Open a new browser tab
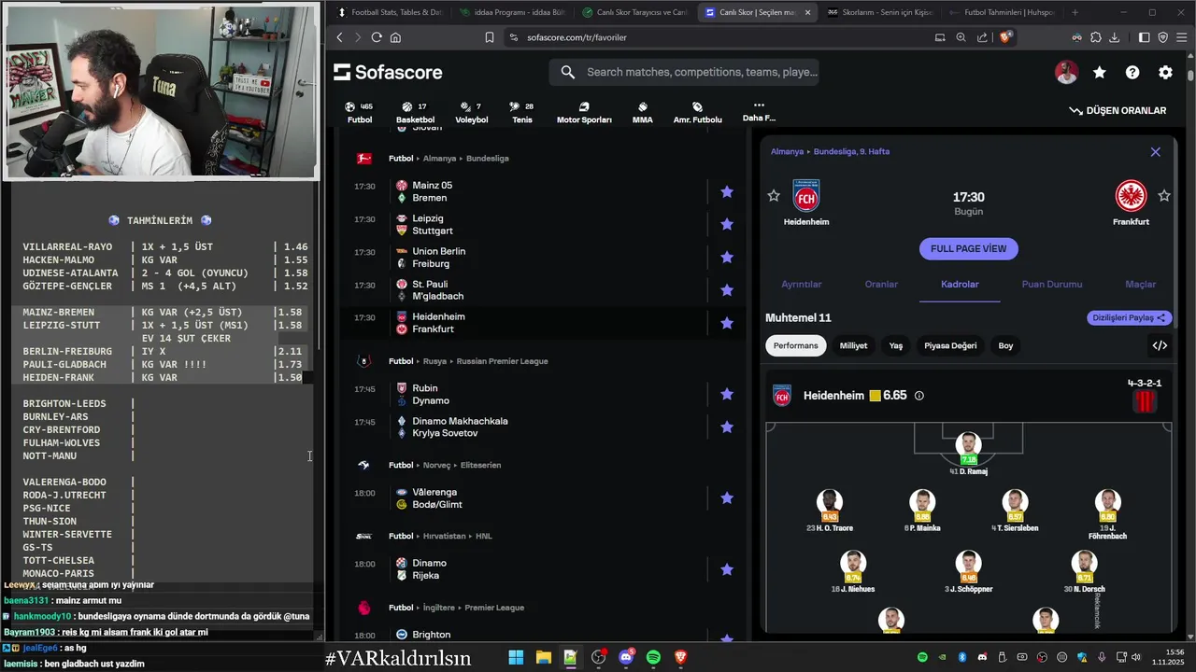The height and width of the screenshot is (672, 1196). [x=1075, y=12]
